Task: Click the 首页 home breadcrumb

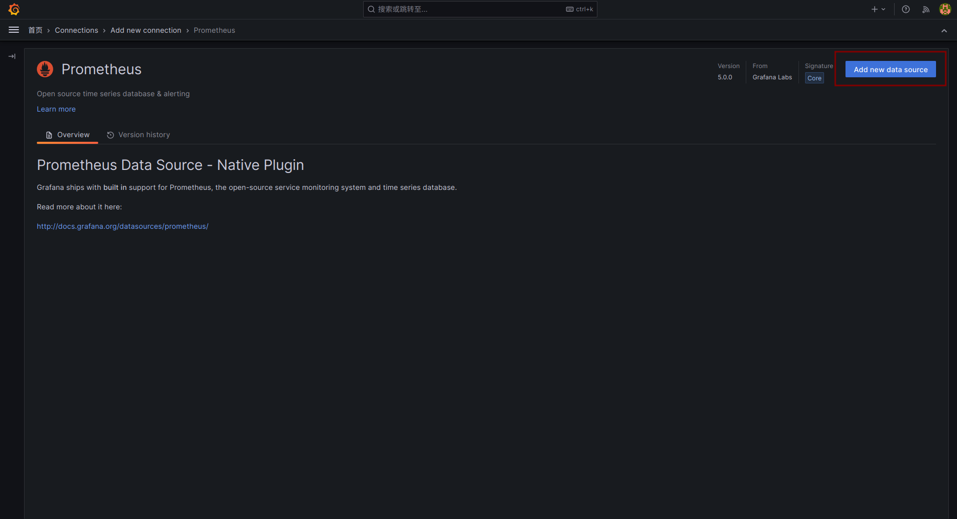Action: coord(35,30)
